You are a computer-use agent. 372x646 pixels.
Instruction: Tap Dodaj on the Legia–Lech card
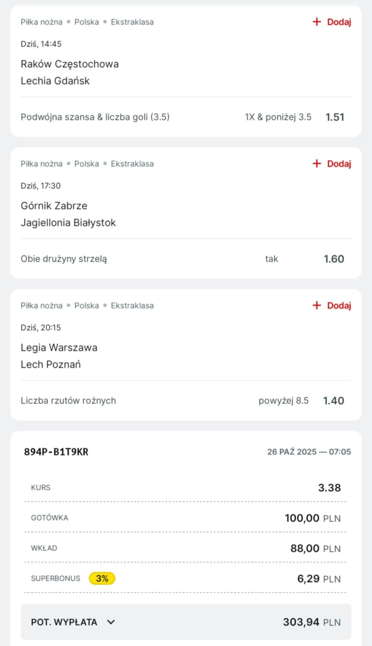[339, 306]
